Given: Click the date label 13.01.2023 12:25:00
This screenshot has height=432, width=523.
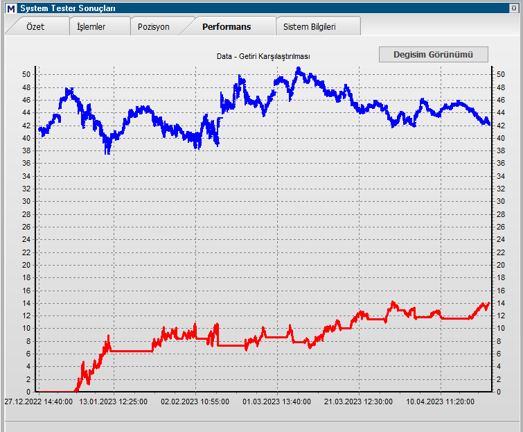Looking at the screenshot, I should click(113, 401).
